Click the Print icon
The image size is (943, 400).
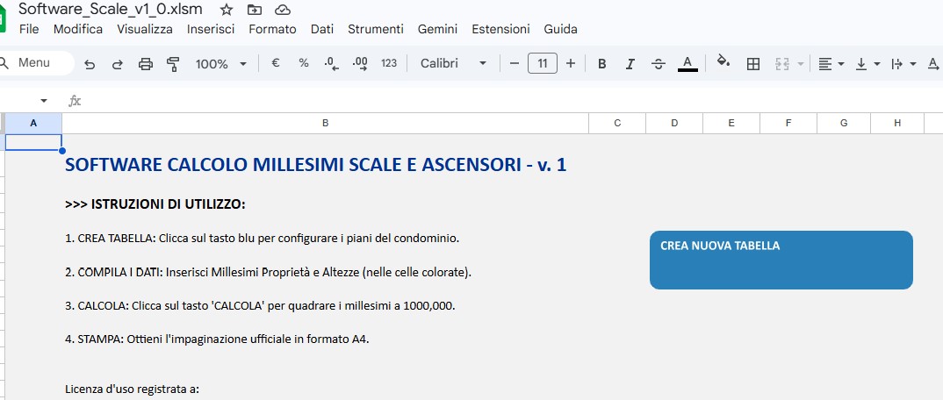click(146, 64)
